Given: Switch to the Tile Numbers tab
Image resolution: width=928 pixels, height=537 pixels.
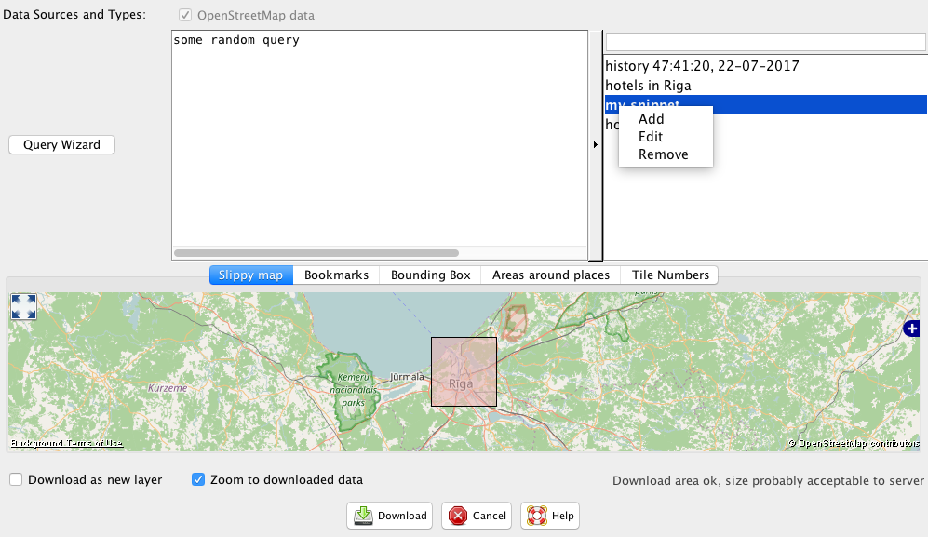Looking at the screenshot, I should tap(670, 275).
